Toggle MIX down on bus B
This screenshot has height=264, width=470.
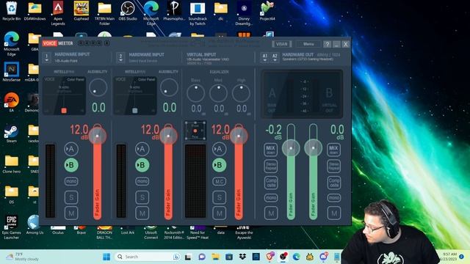[333, 150]
